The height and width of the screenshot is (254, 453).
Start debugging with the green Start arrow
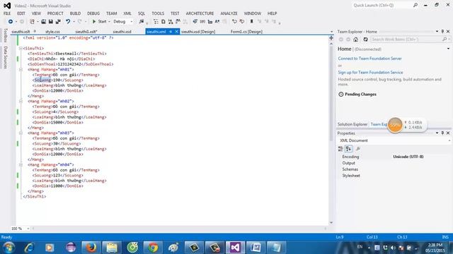point(94,22)
